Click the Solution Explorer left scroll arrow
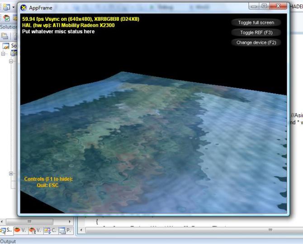Viewport: 303px width, 244px height. pos(2,221)
